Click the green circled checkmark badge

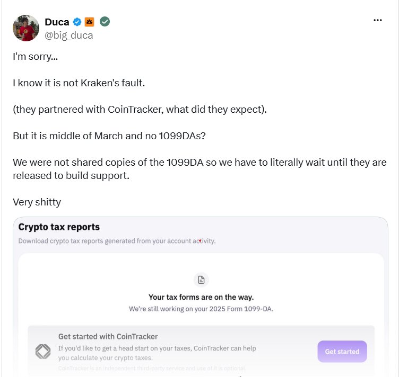pyautogui.click(x=105, y=22)
